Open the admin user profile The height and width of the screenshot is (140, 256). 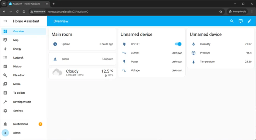(x=17, y=133)
